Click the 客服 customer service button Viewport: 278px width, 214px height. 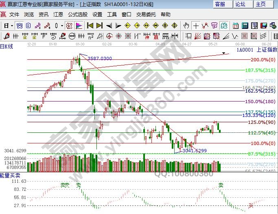click(220, 4)
